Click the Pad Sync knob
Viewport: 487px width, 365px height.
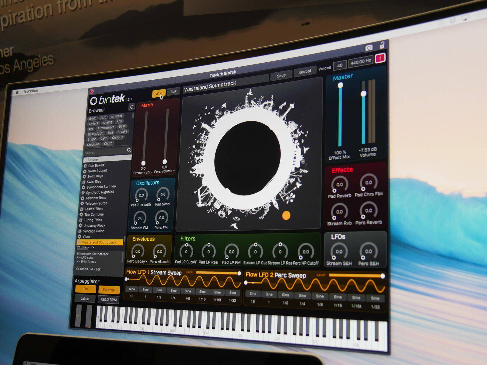pyautogui.click(x=163, y=194)
